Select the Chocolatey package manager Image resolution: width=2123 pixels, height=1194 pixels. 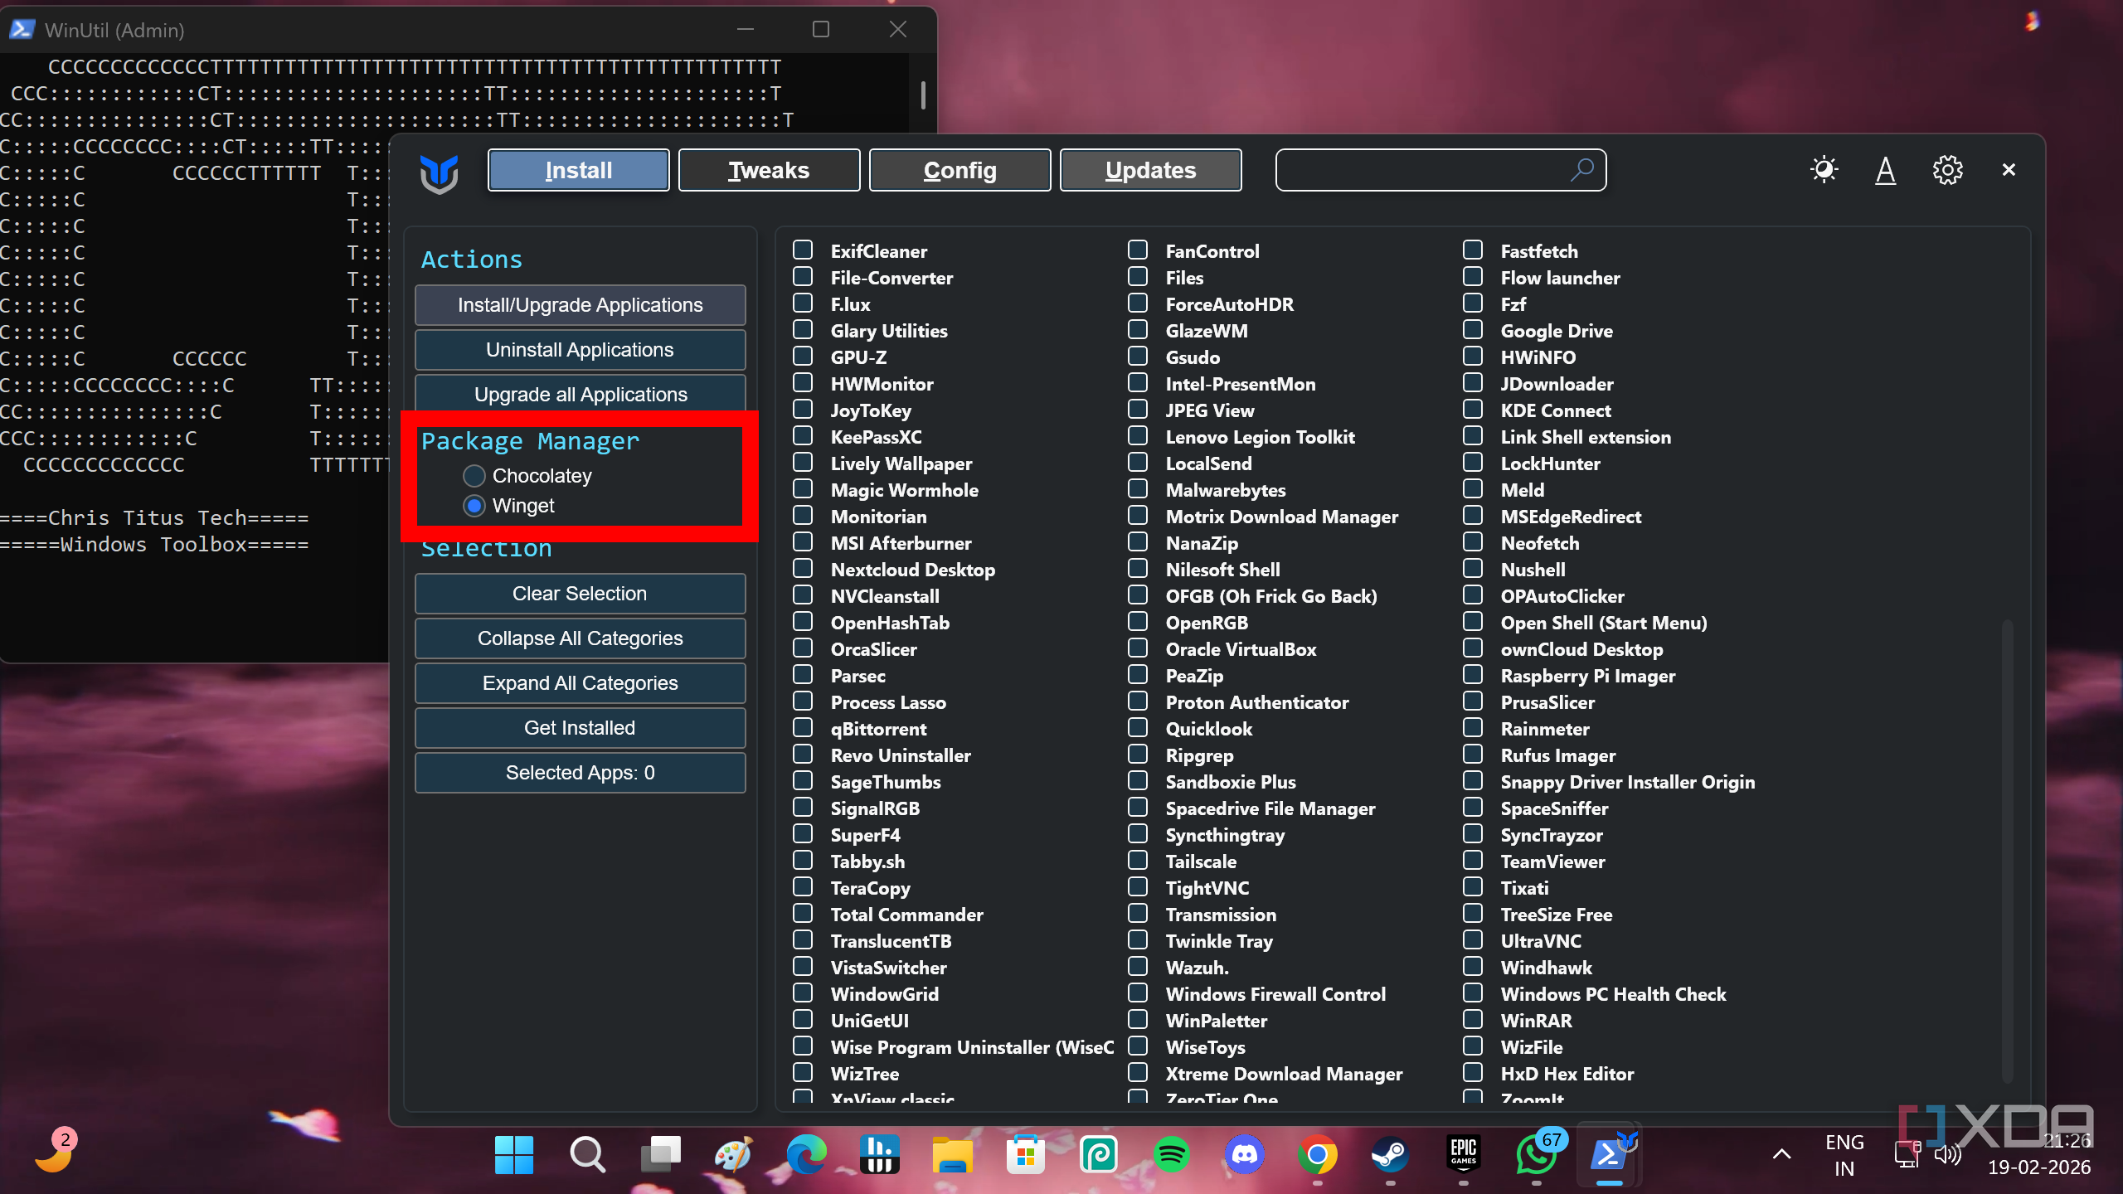[474, 476]
